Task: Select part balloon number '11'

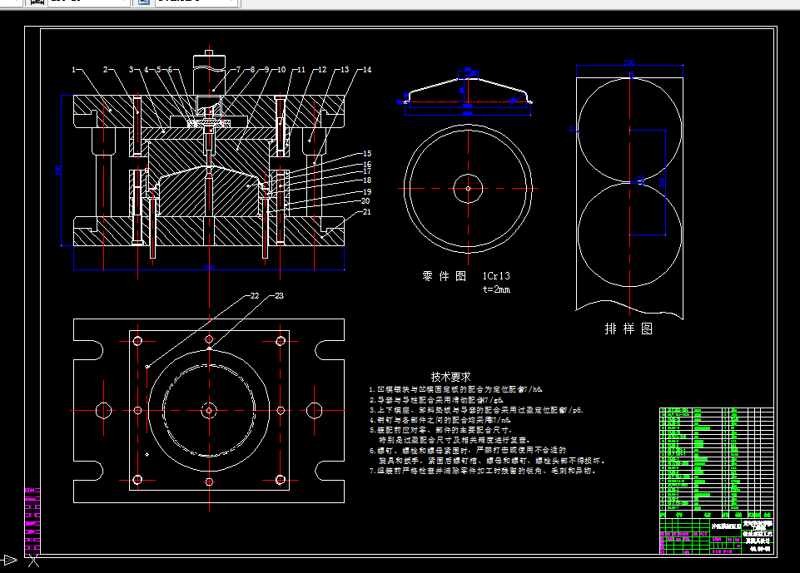Action: [301, 69]
